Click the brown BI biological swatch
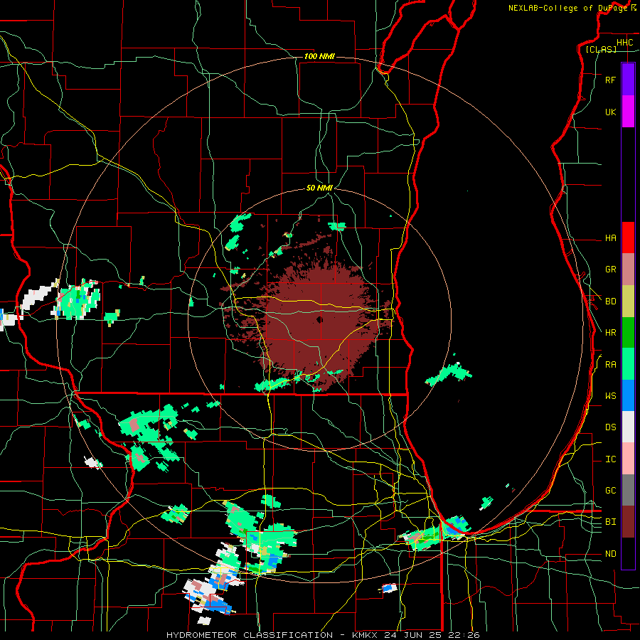Screen dimensions: 640x640 [628, 522]
